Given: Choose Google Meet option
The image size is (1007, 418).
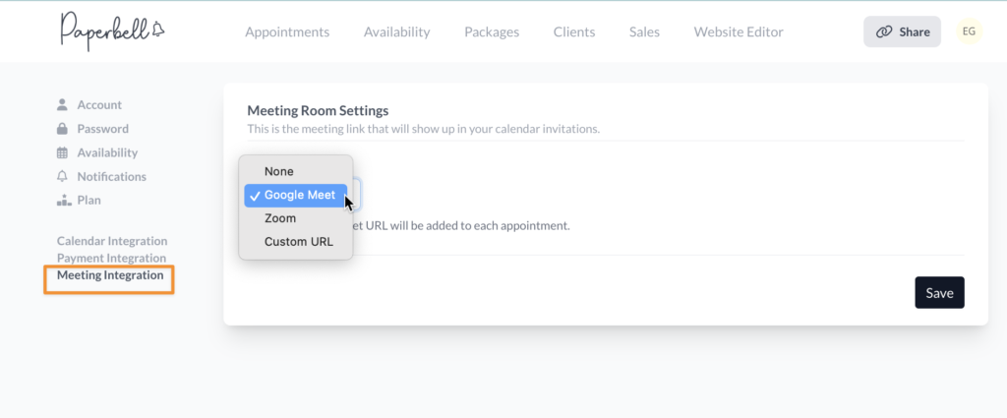Looking at the screenshot, I should pos(299,195).
